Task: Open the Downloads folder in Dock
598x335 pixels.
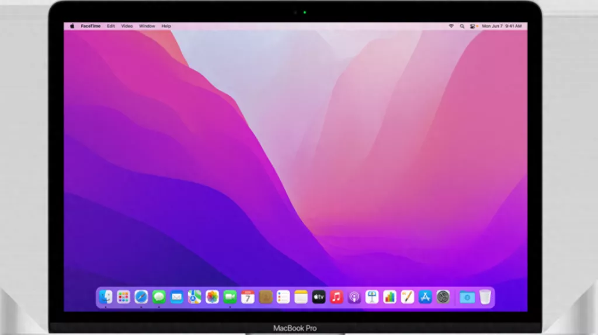Action: [467, 297]
